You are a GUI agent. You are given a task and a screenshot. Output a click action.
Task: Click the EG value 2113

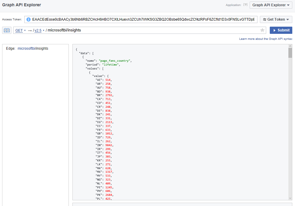[x=108, y=122]
